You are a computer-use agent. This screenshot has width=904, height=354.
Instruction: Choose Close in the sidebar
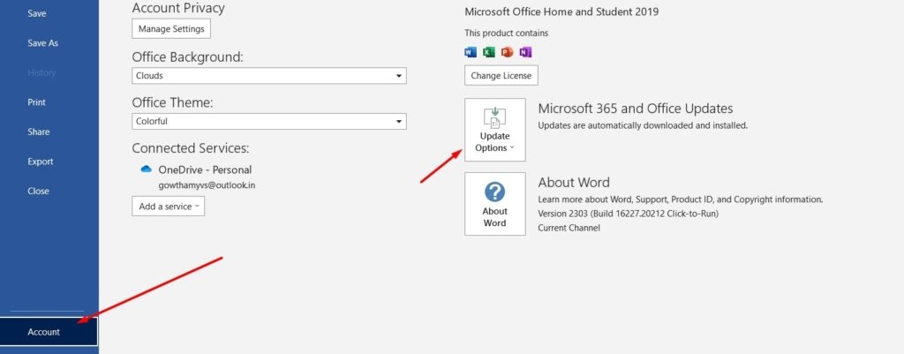pyautogui.click(x=38, y=191)
